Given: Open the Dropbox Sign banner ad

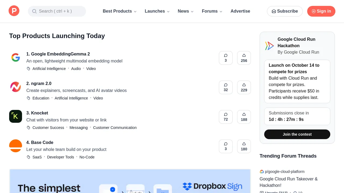Looking at the screenshot, I should coord(130,181).
